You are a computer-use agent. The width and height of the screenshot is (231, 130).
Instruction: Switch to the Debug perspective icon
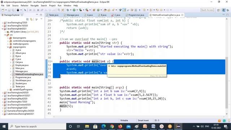click(x=228, y=10)
